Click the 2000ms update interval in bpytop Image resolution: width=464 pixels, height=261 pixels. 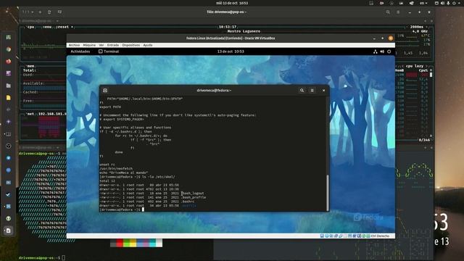(416, 27)
